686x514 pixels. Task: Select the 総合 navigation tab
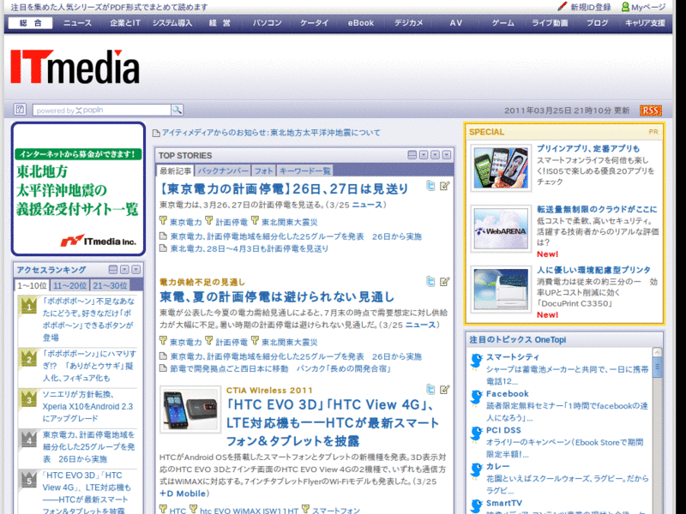(30, 23)
